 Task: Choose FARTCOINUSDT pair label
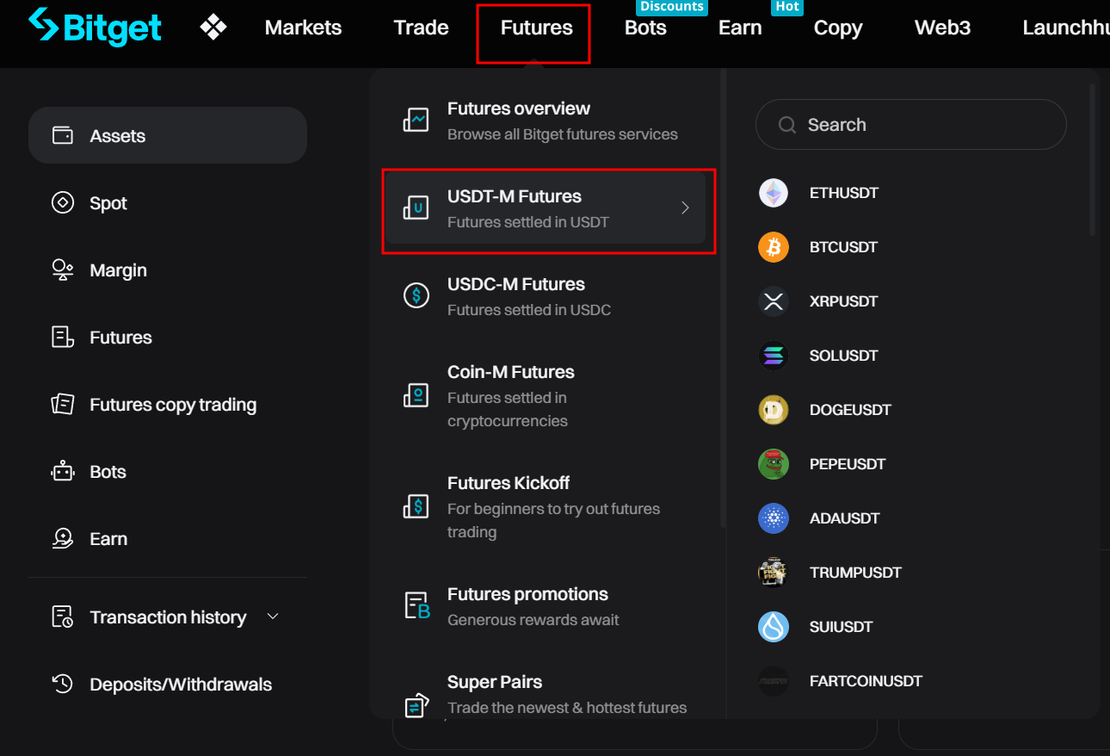(x=866, y=681)
